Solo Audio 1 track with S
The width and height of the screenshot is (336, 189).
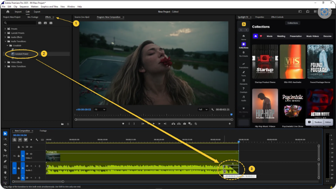point(35,166)
